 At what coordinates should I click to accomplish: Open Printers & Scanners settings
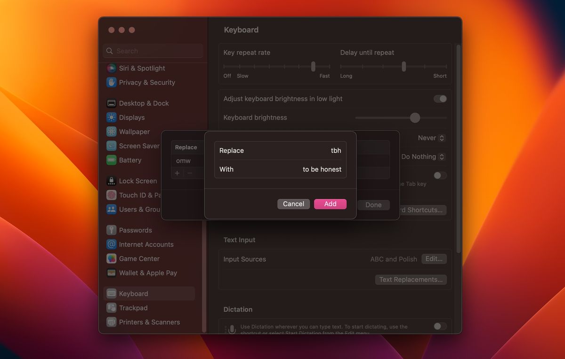[x=149, y=322]
